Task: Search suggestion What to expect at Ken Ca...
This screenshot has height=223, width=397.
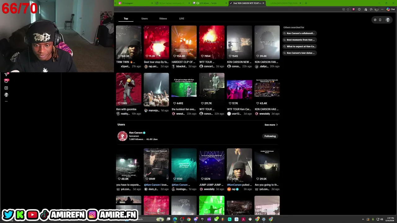Action: click(300, 46)
